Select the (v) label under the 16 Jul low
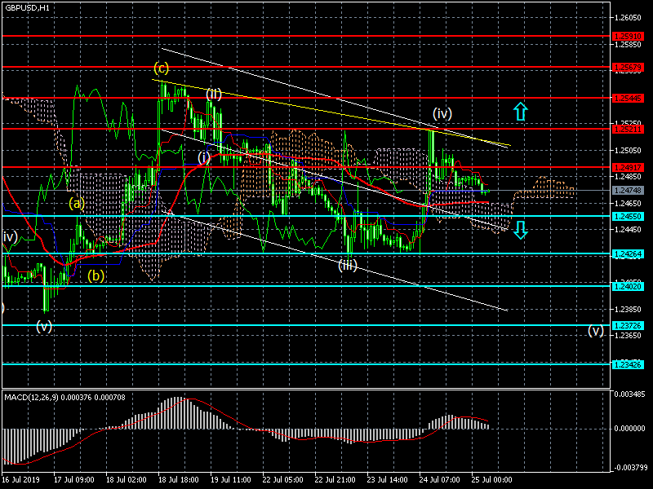Image resolution: width=653 pixels, height=489 pixels. [44, 326]
